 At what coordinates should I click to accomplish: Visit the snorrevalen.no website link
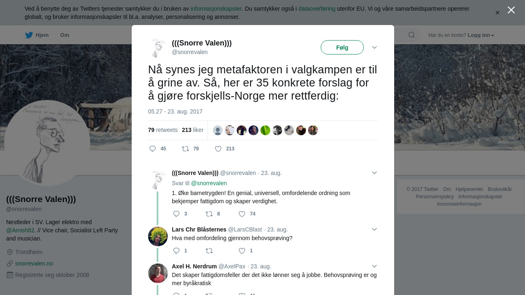tap(34, 263)
